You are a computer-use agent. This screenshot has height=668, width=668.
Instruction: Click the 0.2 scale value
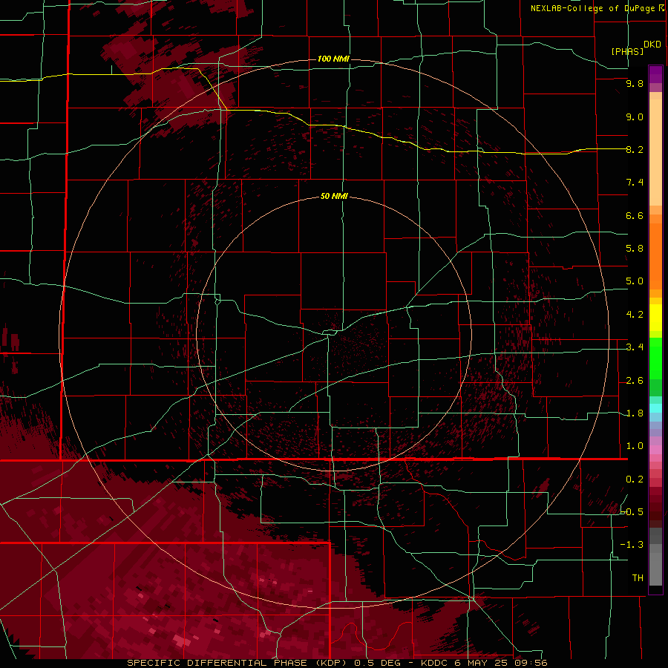tap(635, 479)
